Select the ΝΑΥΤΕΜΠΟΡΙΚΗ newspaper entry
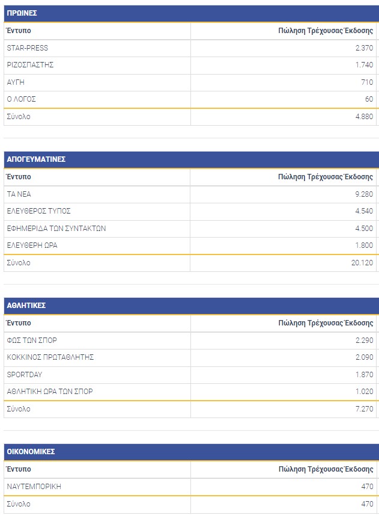 (x=34, y=487)
